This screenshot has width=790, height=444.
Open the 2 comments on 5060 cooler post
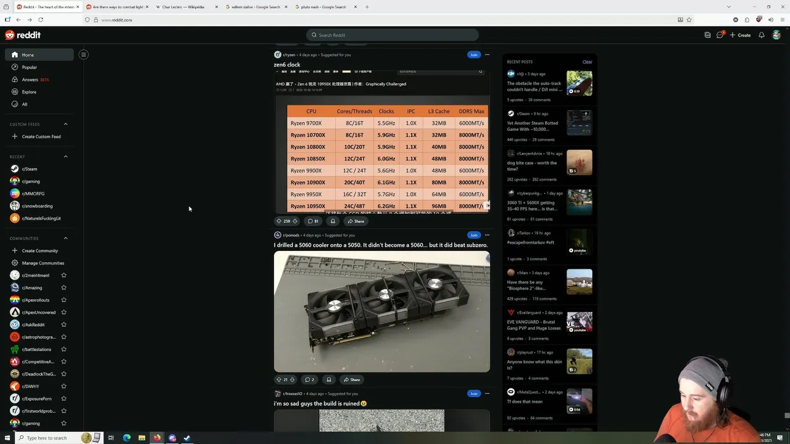310,379
